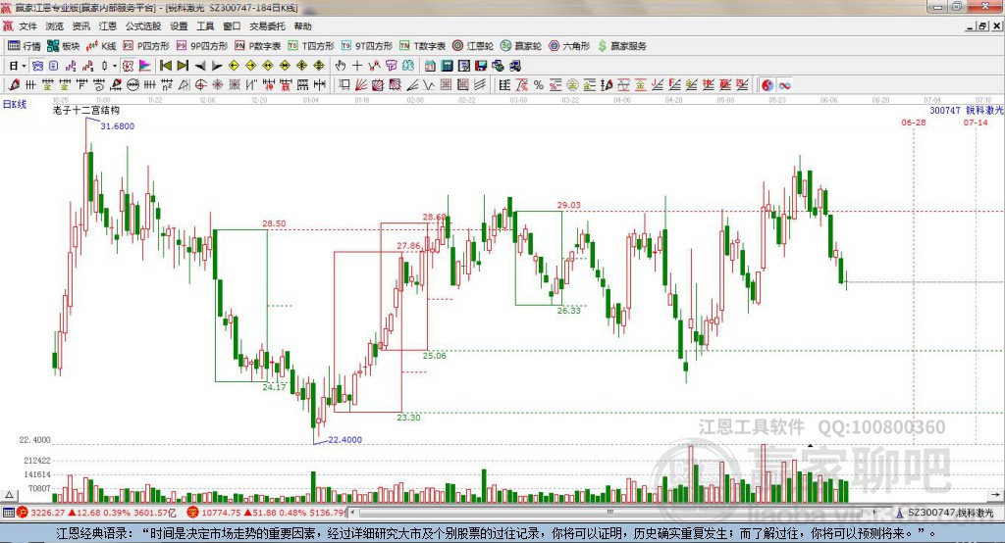Open the 江恩 menu
1005x543 pixels.
(x=108, y=26)
